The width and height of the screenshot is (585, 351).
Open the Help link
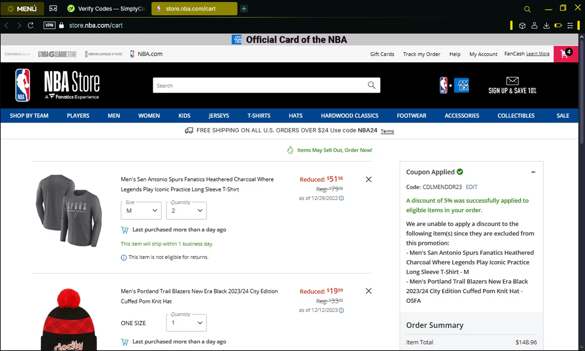(455, 54)
